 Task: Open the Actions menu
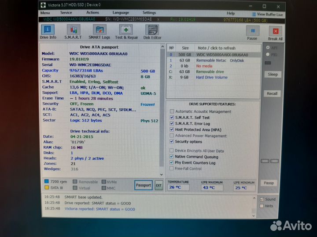(92, 12)
